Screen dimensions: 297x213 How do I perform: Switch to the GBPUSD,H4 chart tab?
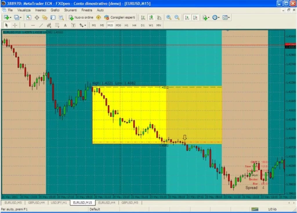point(36,203)
